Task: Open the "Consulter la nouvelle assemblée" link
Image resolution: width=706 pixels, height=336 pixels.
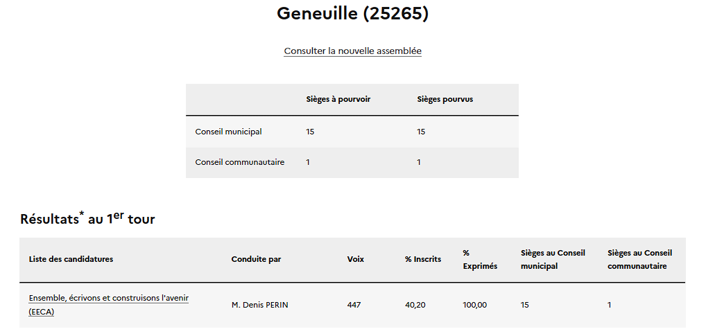Action: 352,51
